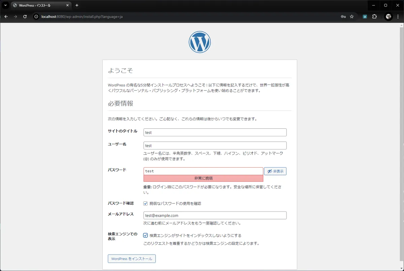Focus the メールアドレス input field

[x=215, y=215]
